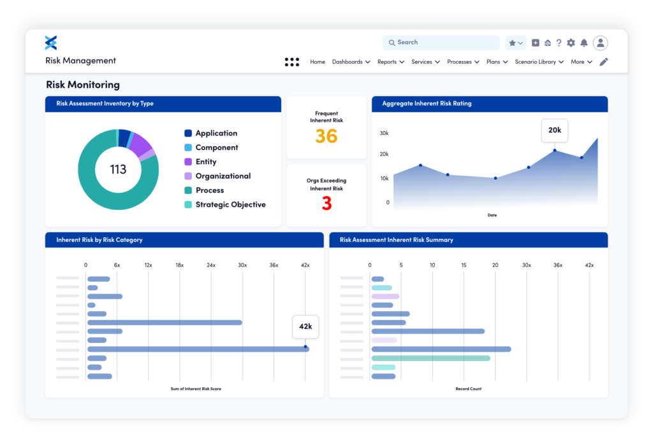Click the help question mark icon
This screenshot has height=441, width=653.
pyautogui.click(x=559, y=43)
